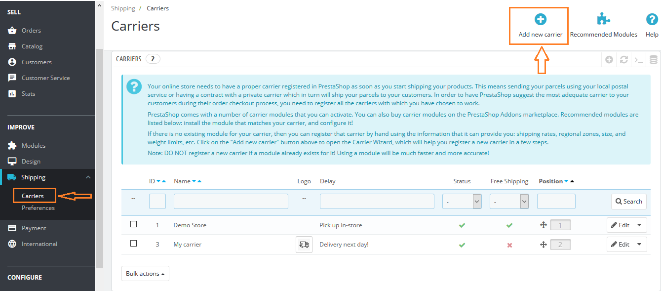Open Orders in the sidebar menu
Viewport: 661px width, 291px height.
click(31, 31)
